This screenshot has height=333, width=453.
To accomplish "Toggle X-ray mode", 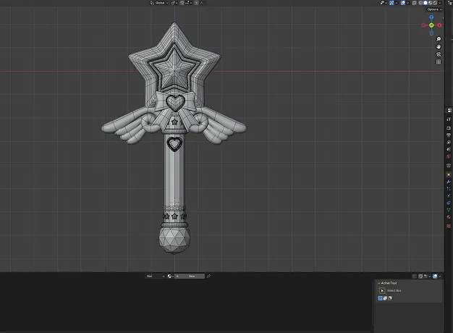I will (415, 3).
